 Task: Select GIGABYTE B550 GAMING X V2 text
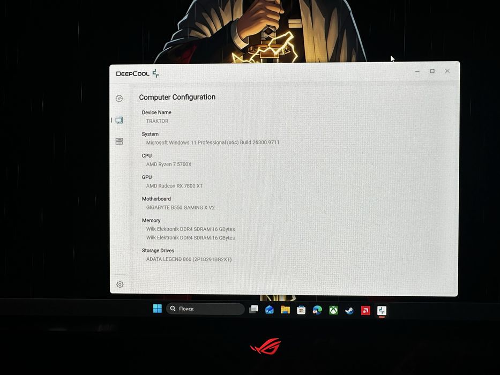(181, 208)
